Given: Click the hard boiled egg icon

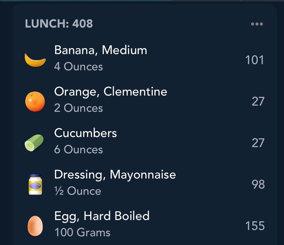Looking at the screenshot, I should [x=35, y=226].
